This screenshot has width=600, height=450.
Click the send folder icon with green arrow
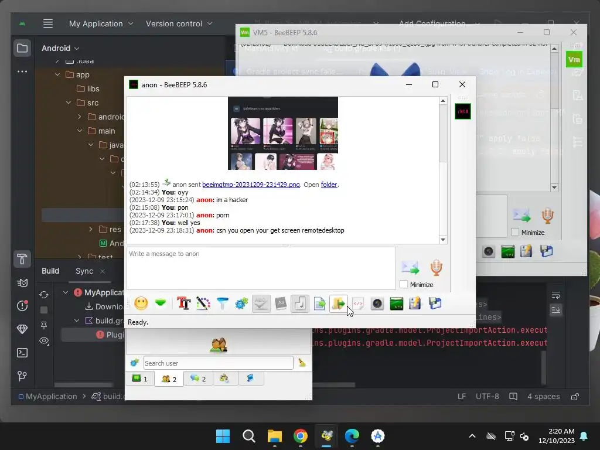click(x=338, y=304)
